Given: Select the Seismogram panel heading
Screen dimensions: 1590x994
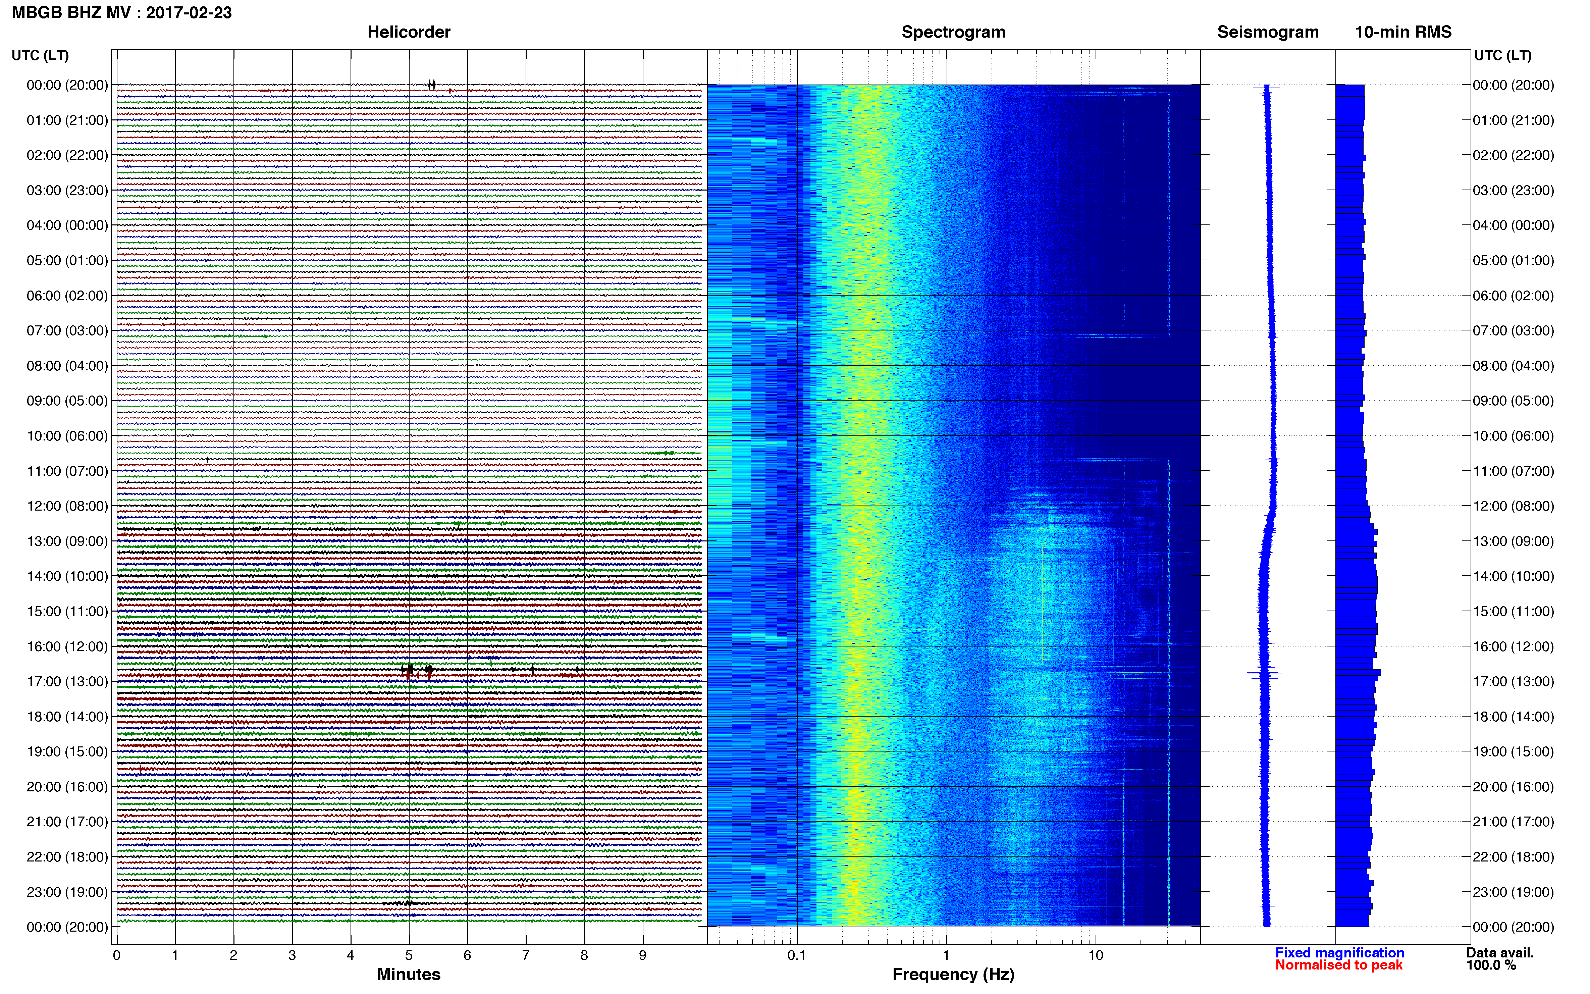Looking at the screenshot, I should coord(1268,32).
